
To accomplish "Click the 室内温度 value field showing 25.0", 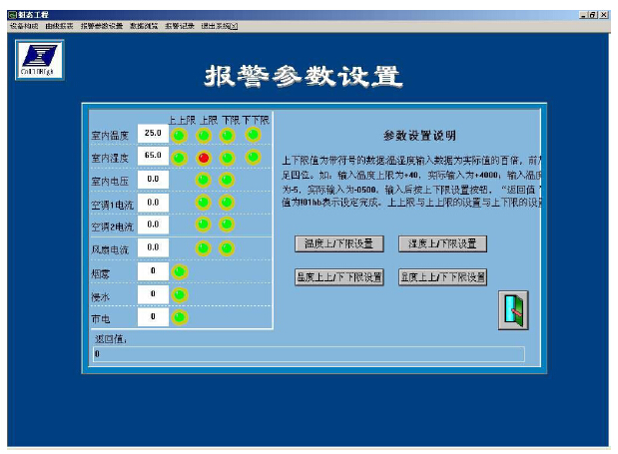I will [153, 134].
